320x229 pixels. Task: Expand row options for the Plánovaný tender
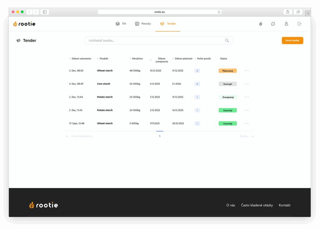[247, 71]
